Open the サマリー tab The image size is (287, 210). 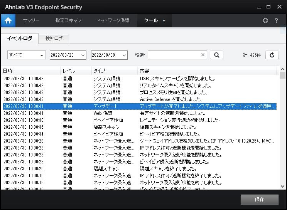pos(31,20)
